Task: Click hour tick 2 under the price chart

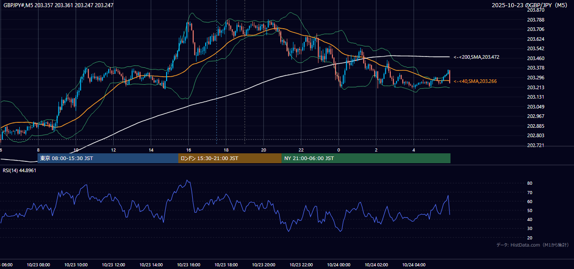Action: click(376, 150)
